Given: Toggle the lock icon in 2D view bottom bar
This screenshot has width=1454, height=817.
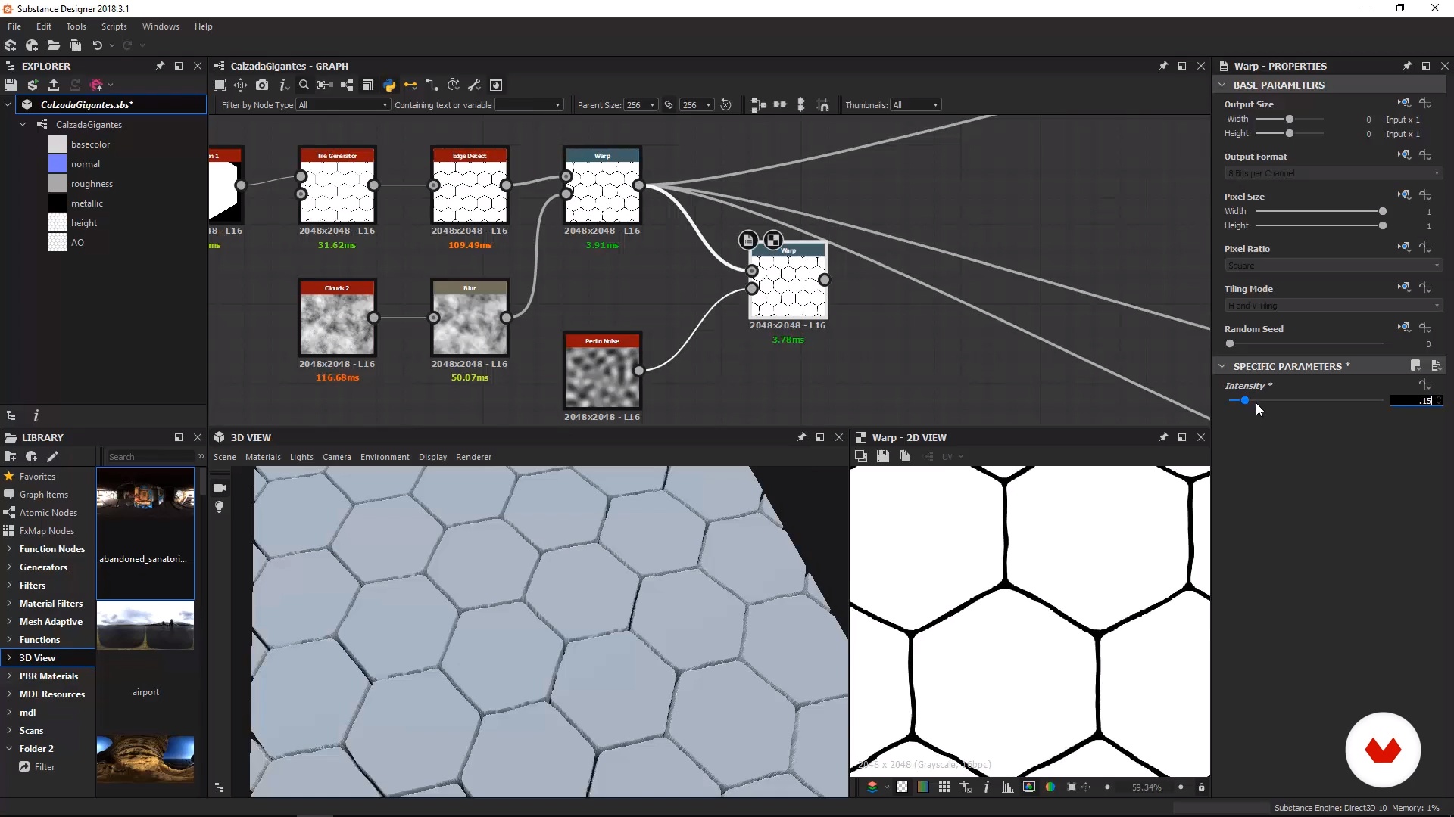Looking at the screenshot, I should 1201,787.
